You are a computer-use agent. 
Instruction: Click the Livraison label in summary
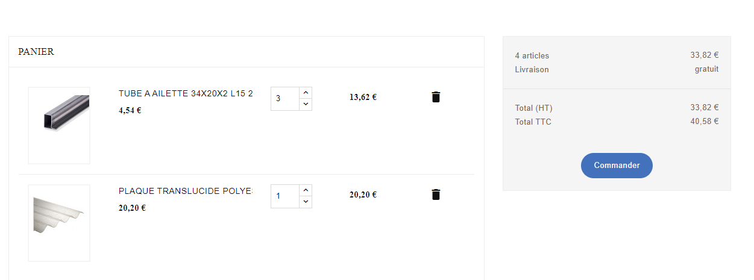click(532, 69)
